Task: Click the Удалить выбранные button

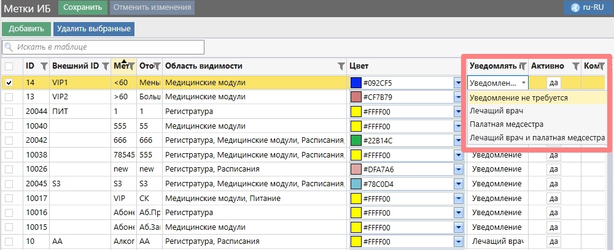Action: (x=94, y=29)
